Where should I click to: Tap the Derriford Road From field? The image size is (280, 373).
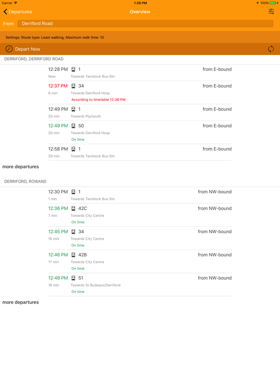click(x=145, y=23)
